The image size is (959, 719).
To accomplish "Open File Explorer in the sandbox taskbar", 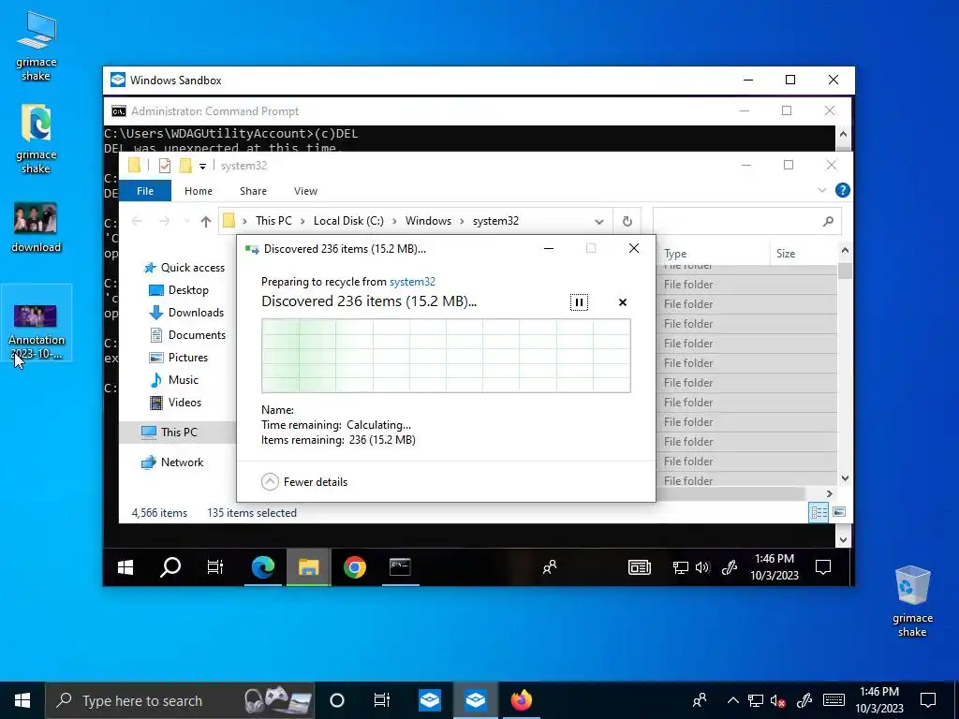I will click(308, 567).
